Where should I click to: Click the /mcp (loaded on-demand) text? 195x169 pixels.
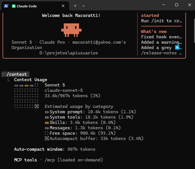(74, 160)
